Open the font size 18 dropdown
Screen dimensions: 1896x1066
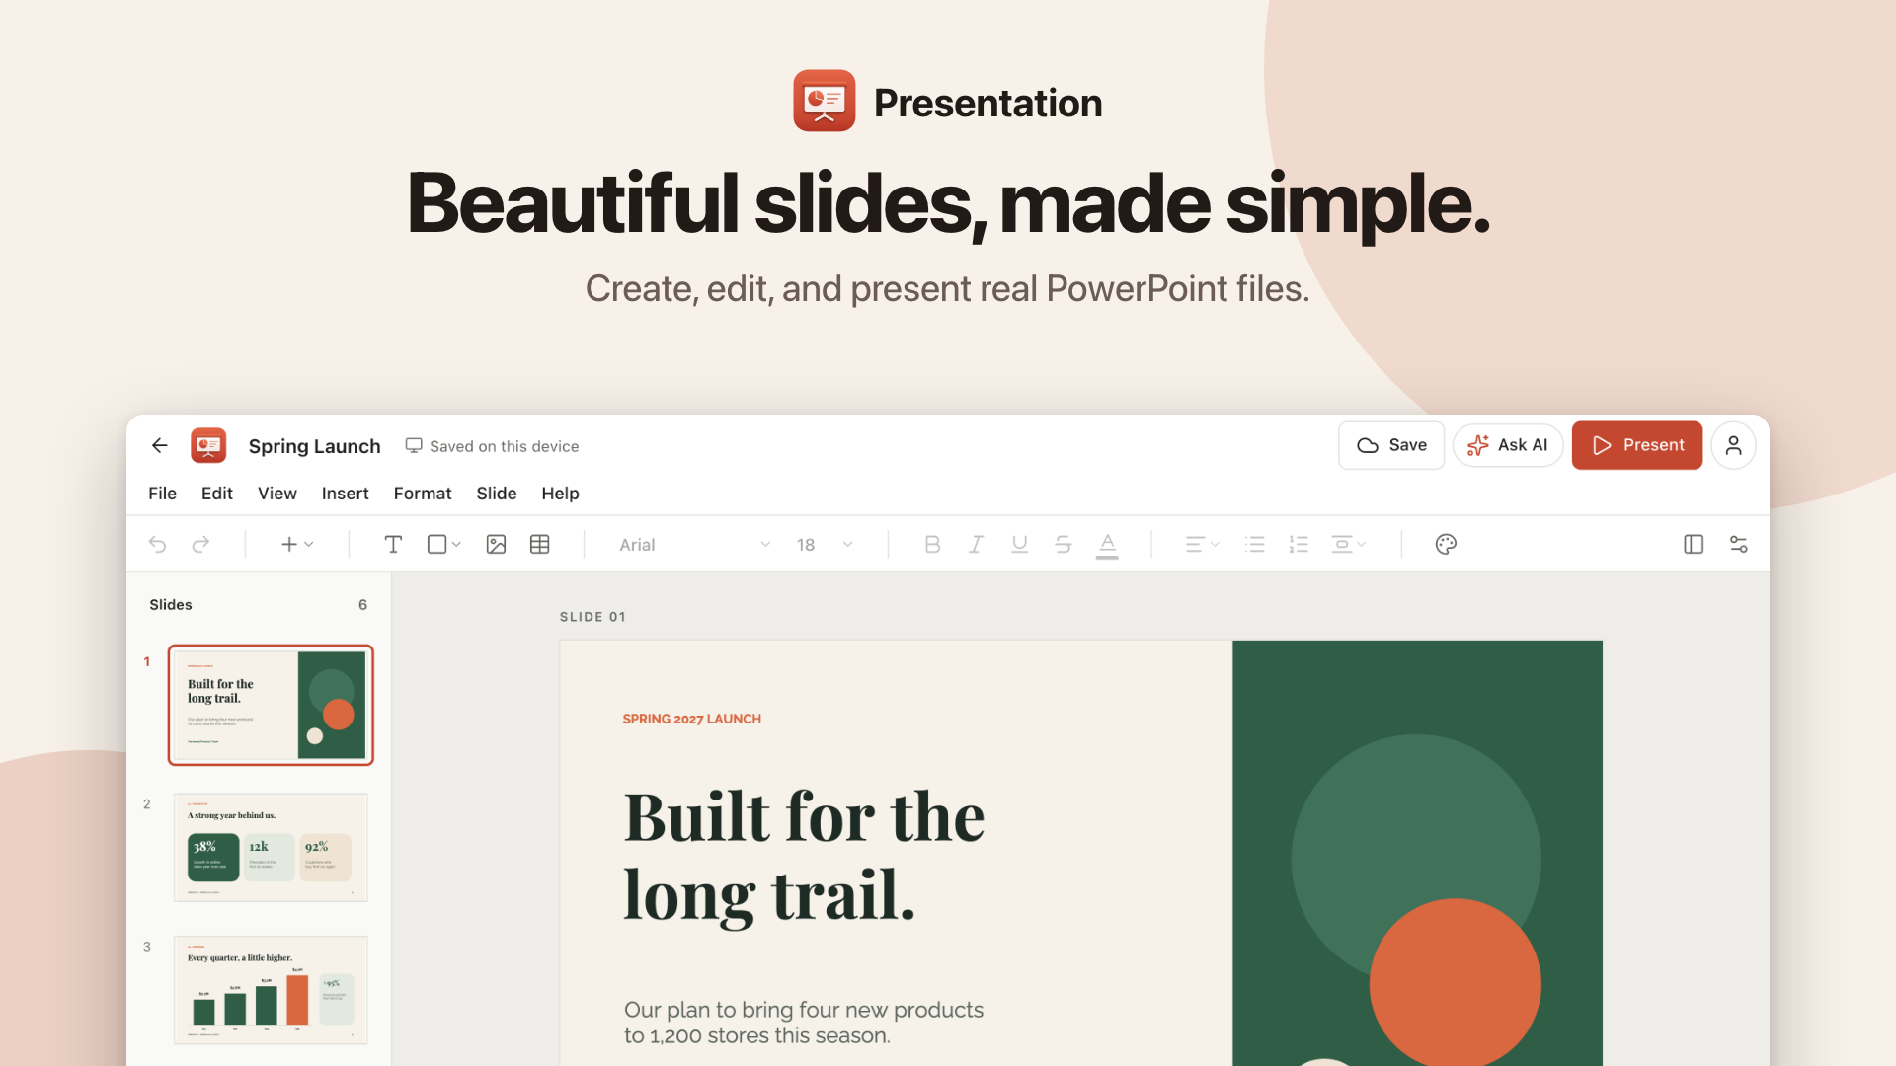pyautogui.click(x=824, y=544)
